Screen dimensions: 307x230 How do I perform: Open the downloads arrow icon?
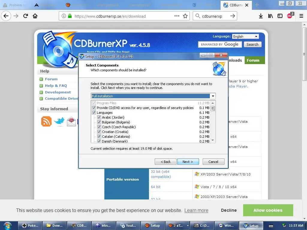point(261,16)
